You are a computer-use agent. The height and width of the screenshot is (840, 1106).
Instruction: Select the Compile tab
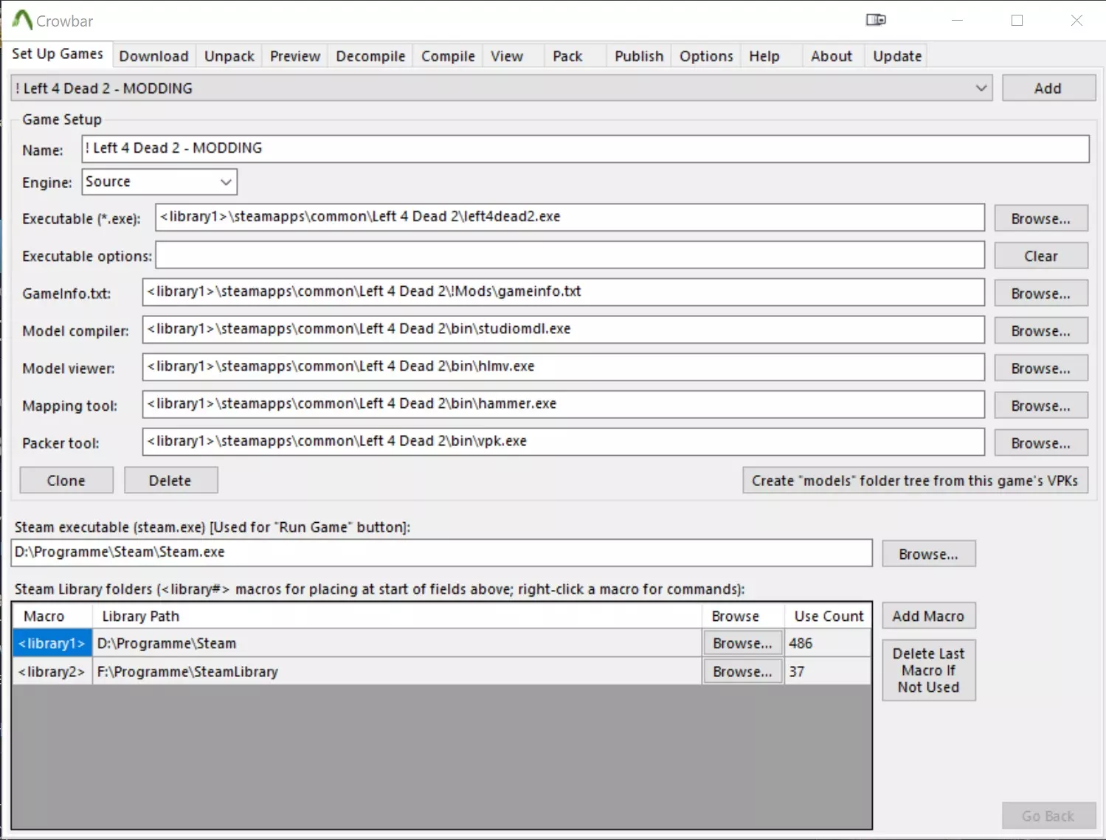point(448,56)
